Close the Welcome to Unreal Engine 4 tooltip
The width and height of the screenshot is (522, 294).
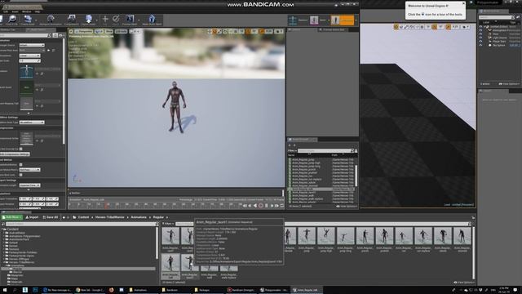click(x=463, y=3)
